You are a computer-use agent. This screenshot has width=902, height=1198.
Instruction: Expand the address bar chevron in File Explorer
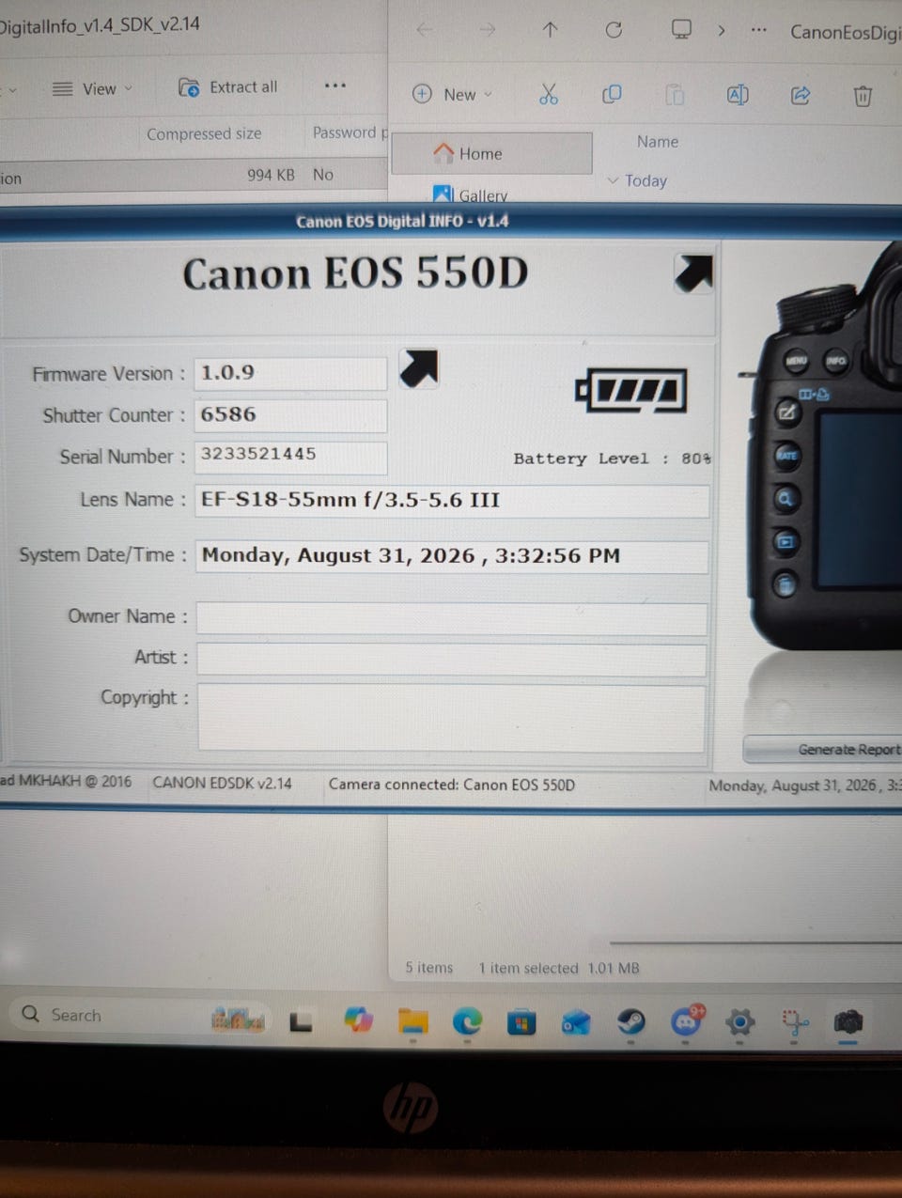point(721,30)
